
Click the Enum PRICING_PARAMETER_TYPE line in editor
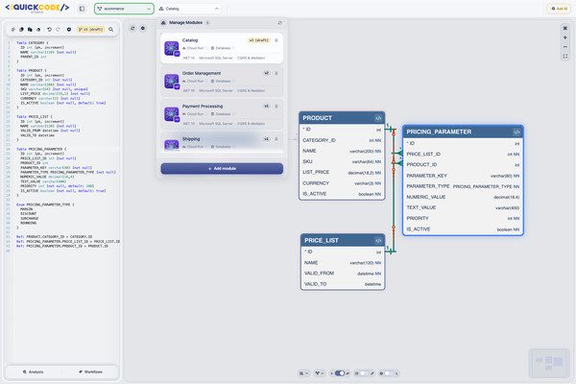[x=45, y=204]
